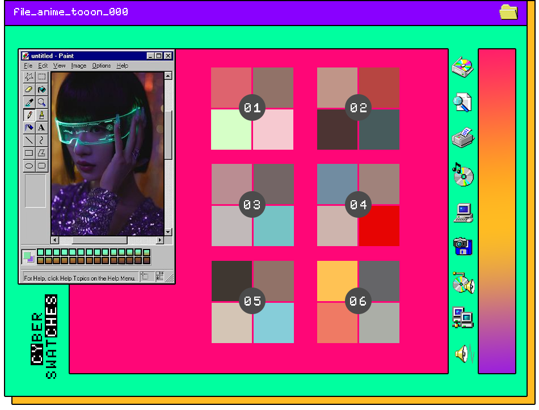539x410 pixels.
Task: Click the 02 palette number badge
Action: (358, 108)
